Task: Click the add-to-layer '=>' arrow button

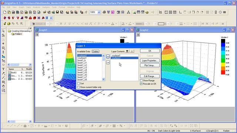Action: [x=108, y=57]
